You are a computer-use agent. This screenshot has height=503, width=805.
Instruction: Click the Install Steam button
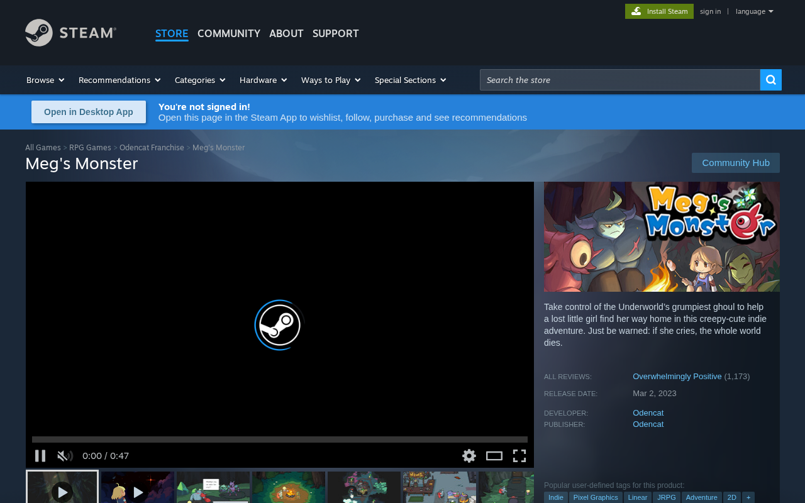tap(659, 11)
